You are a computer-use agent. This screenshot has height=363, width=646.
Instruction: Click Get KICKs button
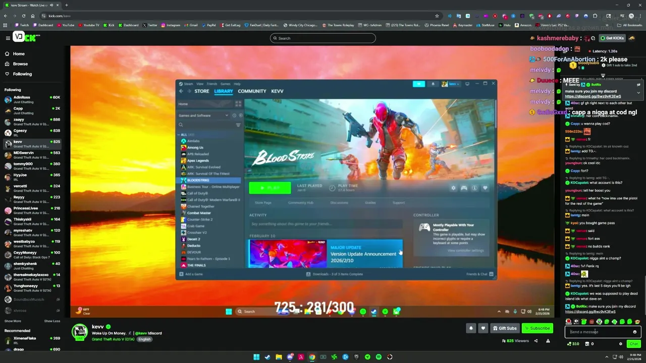(x=612, y=38)
